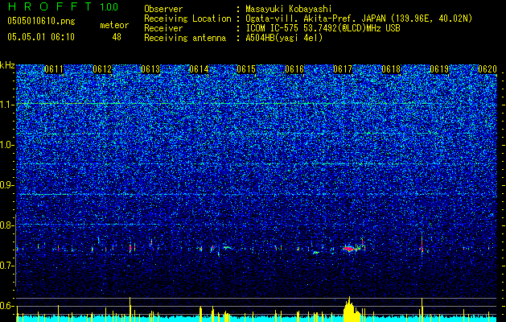The image size is (506, 322).
Task: Click the 0614 time marker
Action: 199,69
